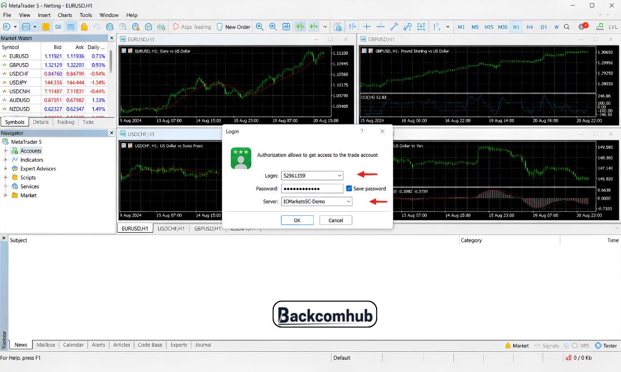Switch to the Ticks tab in Market Watch
The width and height of the screenshot is (621, 372).
click(88, 122)
